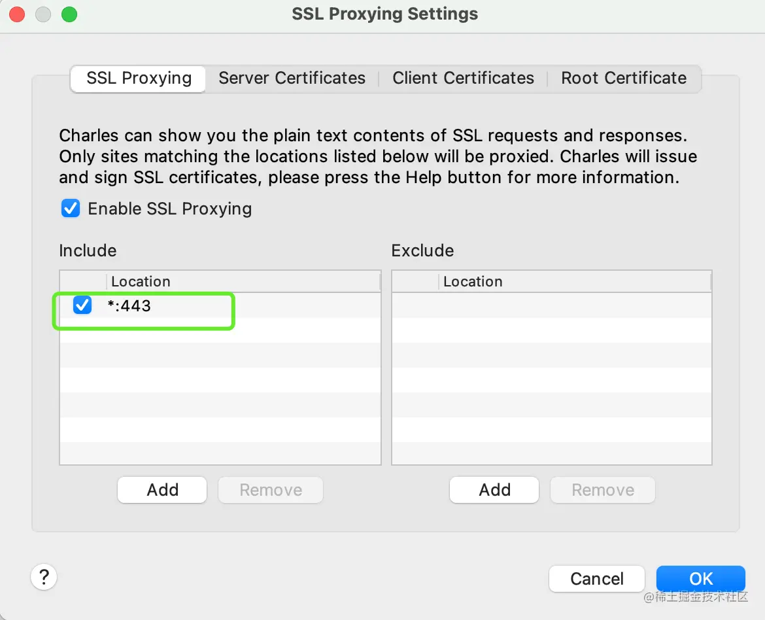The image size is (765, 620).
Task: Open the Client Certificates tab
Action: click(x=463, y=78)
